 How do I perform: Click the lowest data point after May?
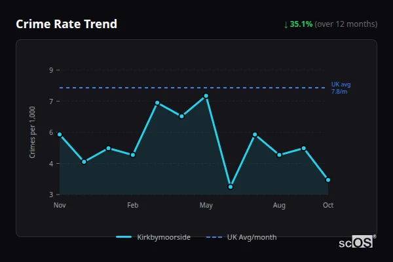click(x=231, y=187)
